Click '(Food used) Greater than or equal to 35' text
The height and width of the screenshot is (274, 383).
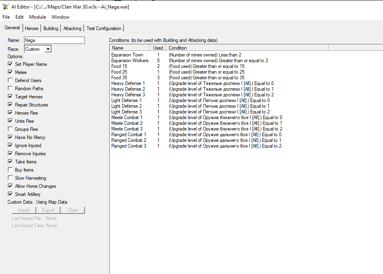coord(206,78)
